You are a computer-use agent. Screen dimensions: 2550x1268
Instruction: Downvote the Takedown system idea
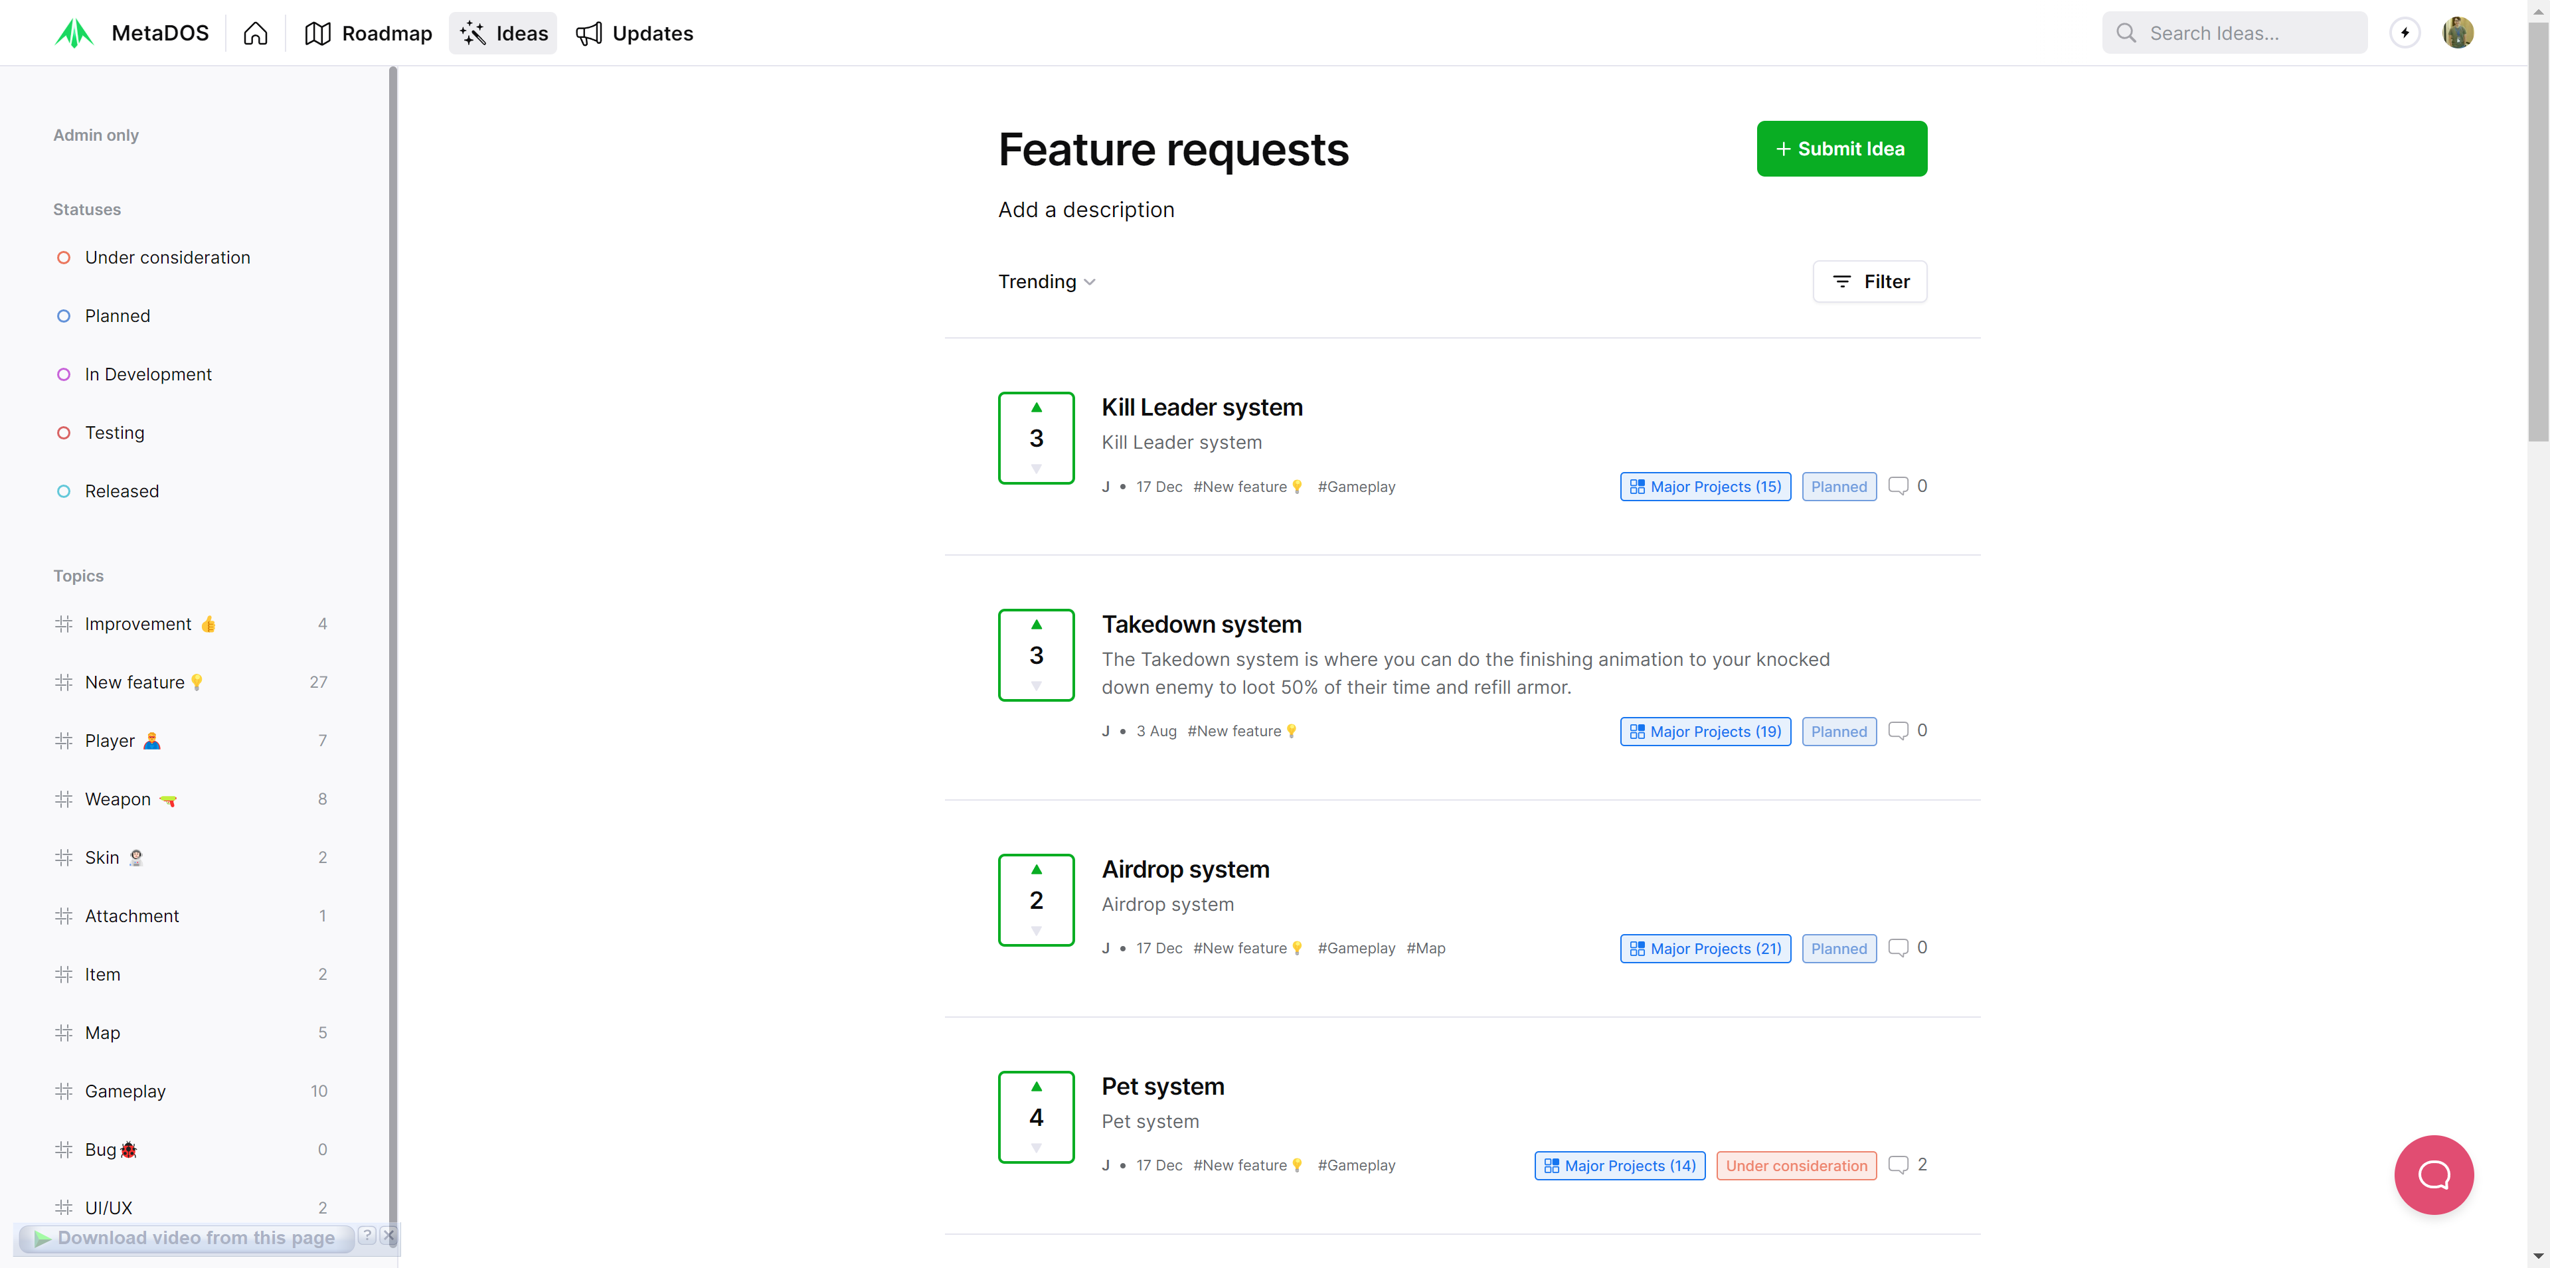pos(1037,685)
